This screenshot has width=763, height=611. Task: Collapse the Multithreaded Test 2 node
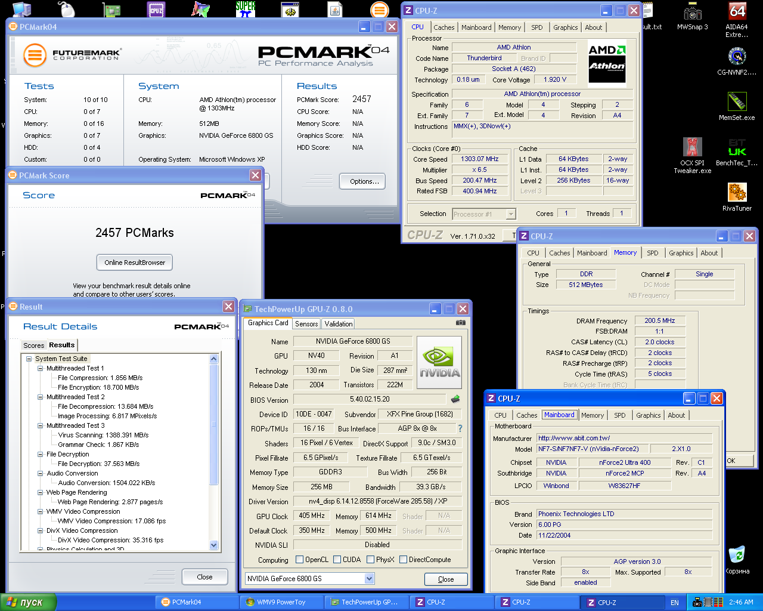(x=41, y=397)
